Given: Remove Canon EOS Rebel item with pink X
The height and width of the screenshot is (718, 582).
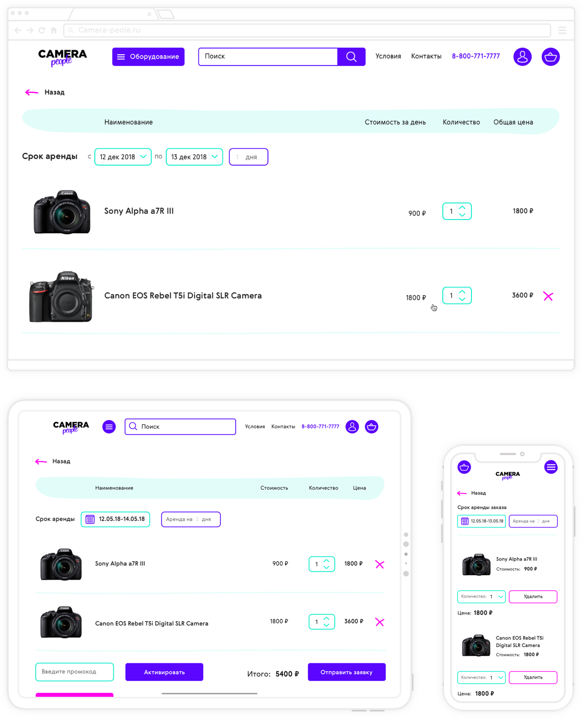Looking at the screenshot, I should coord(548,296).
